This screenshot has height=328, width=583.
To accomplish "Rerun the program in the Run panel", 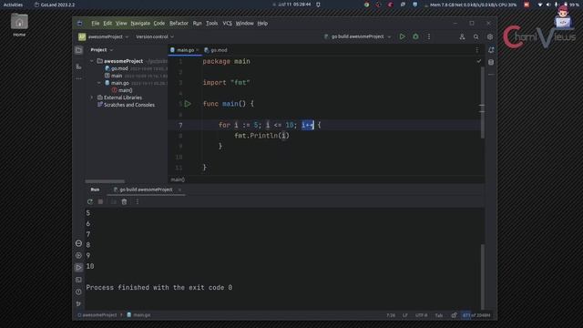I will click(89, 201).
